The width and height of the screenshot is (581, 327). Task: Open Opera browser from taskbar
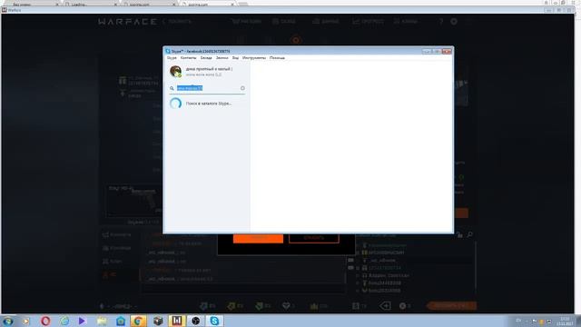click(x=45, y=321)
